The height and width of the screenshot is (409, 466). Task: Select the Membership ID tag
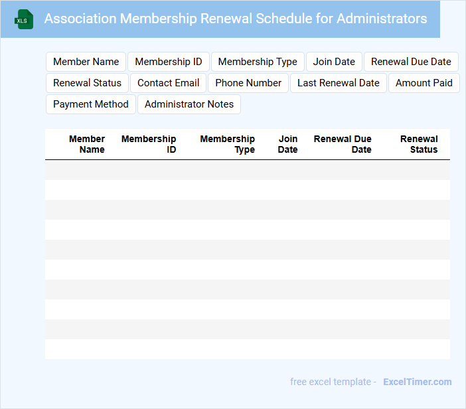pos(169,62)
